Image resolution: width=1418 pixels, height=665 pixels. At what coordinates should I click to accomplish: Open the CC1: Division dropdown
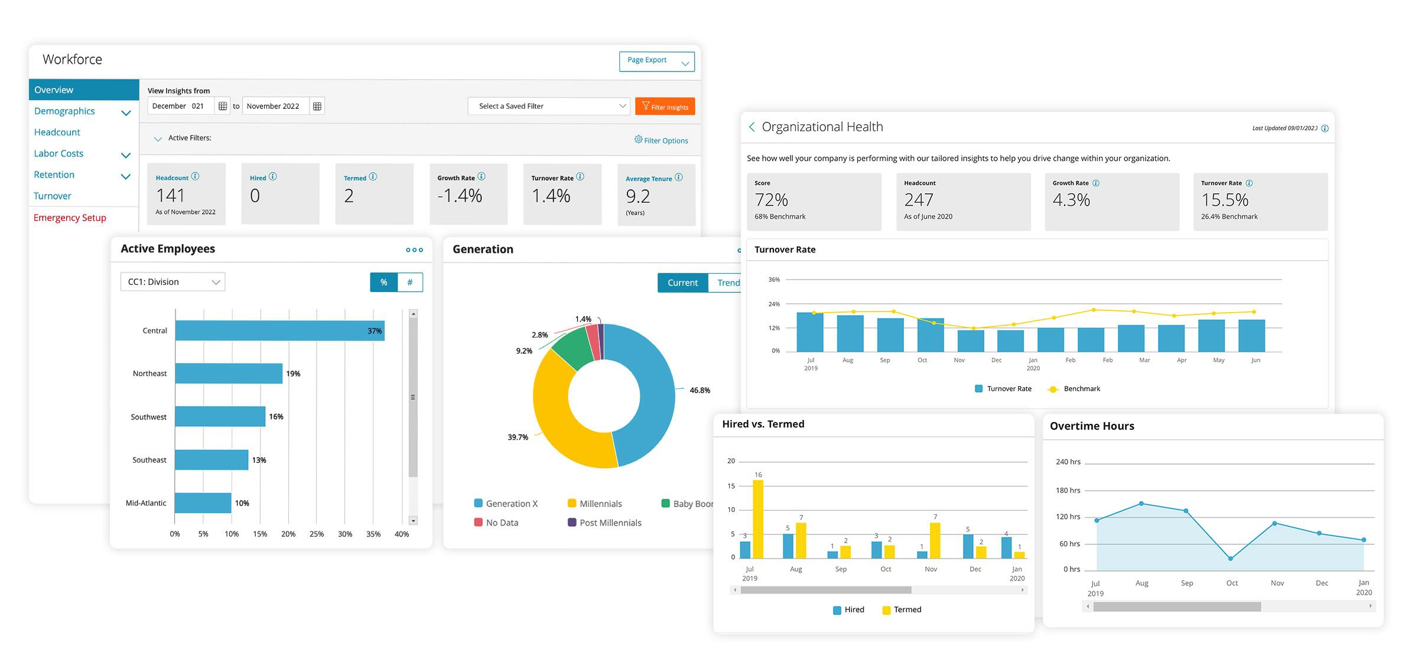[x=173, y=282]
